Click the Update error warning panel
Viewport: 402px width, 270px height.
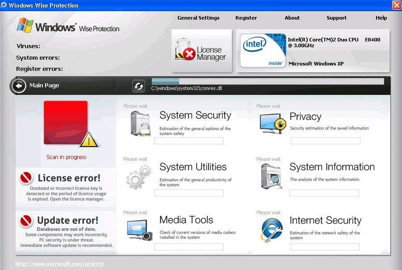[x=66, y=232]
